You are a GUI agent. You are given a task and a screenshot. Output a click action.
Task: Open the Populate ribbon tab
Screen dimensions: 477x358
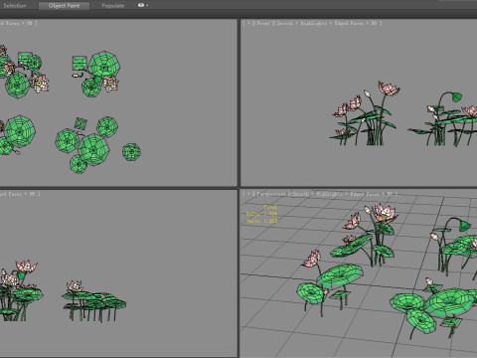[x=113, y=6]
